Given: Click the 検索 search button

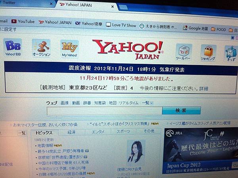Looking at the screenshot, I should tap(181, 111).
